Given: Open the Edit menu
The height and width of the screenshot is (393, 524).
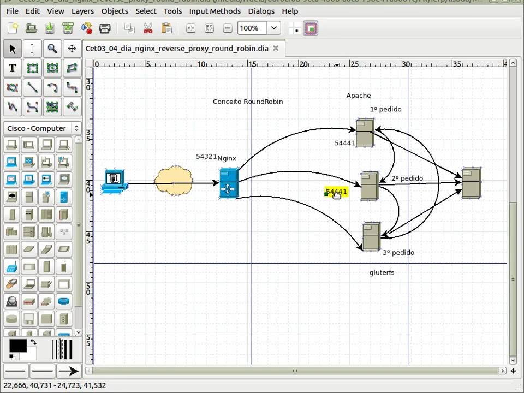Looking at the screenshot, I should (x=33, y=11).
